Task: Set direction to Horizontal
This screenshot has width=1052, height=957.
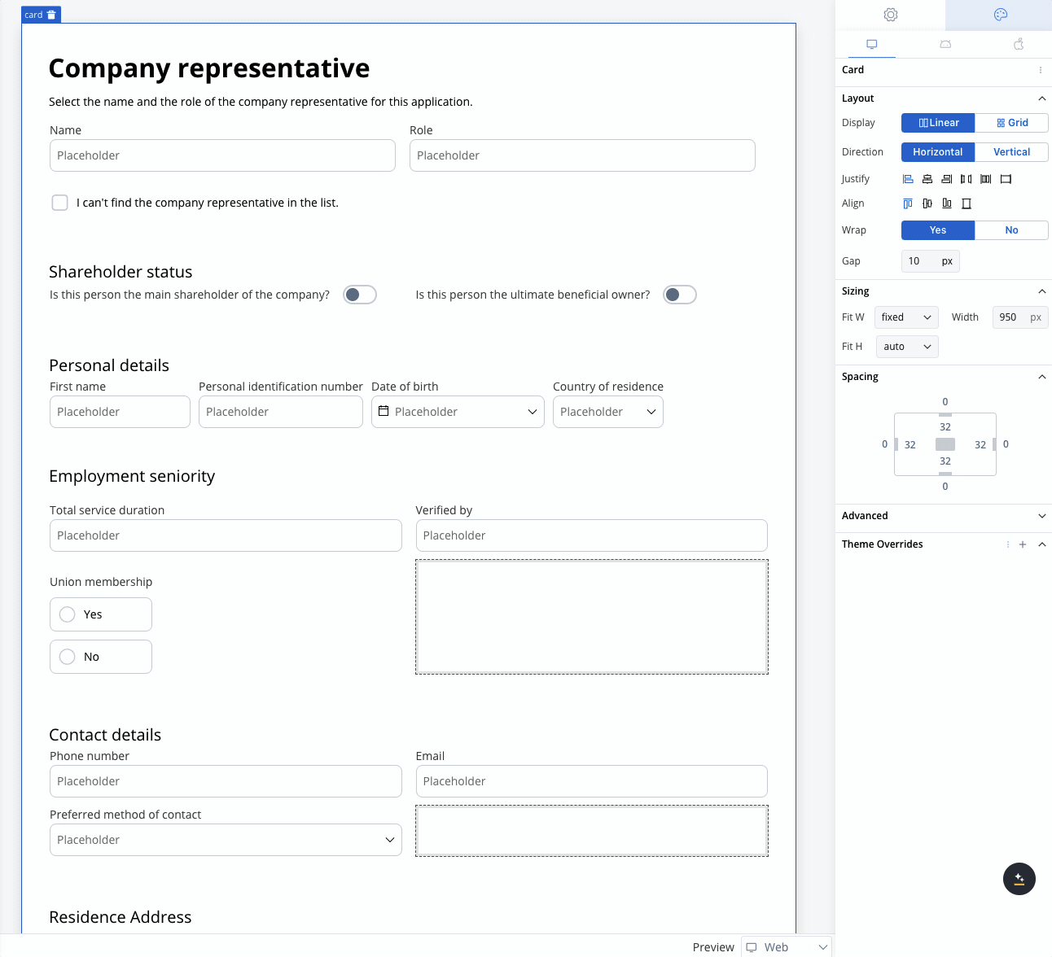Action: pos(938,152)
